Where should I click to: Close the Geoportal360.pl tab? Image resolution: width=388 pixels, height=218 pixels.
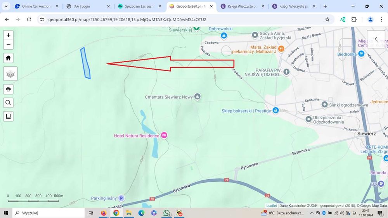pyautogui.click(x=211, y=7)
